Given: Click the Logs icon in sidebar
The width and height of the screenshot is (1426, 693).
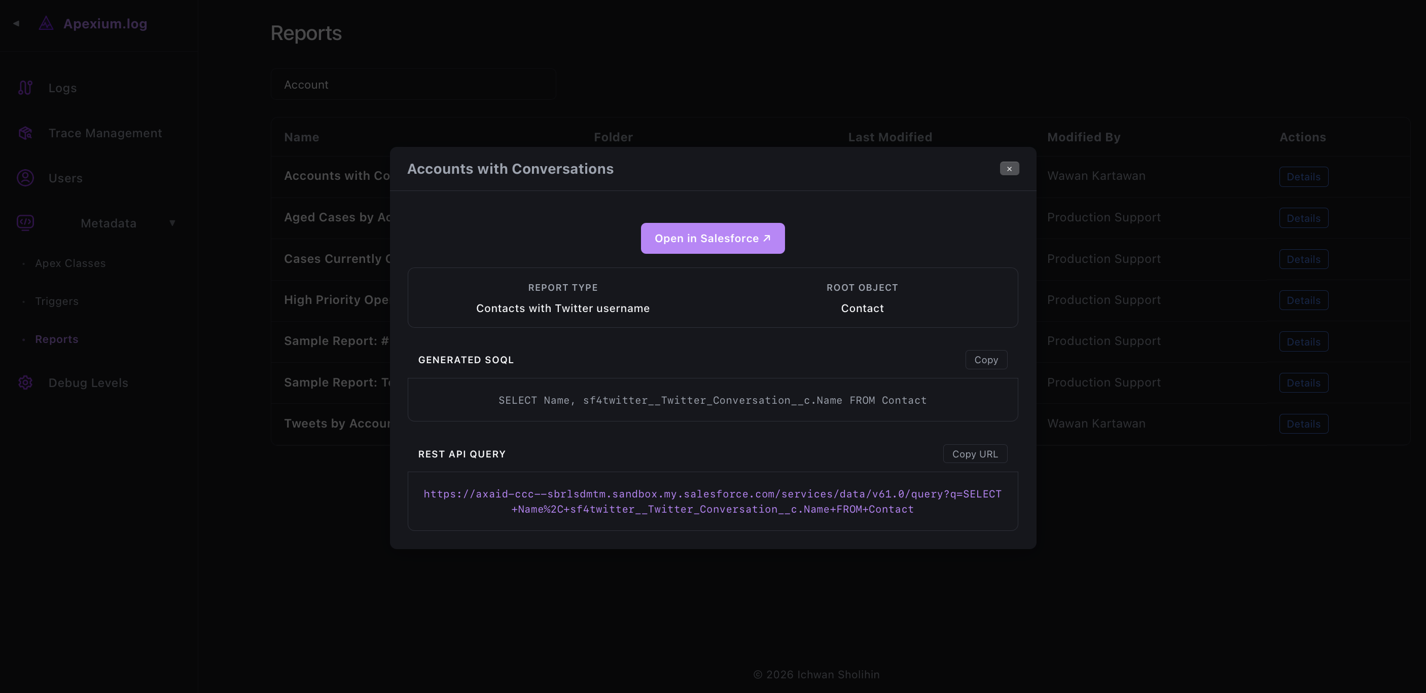Looking at the screenshot, I should [25, 88].
